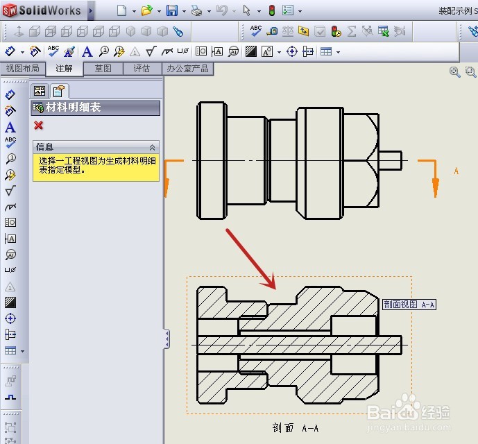Click the Blocks icon in the toolbar
478x444 pixels.
pos(267,51)
